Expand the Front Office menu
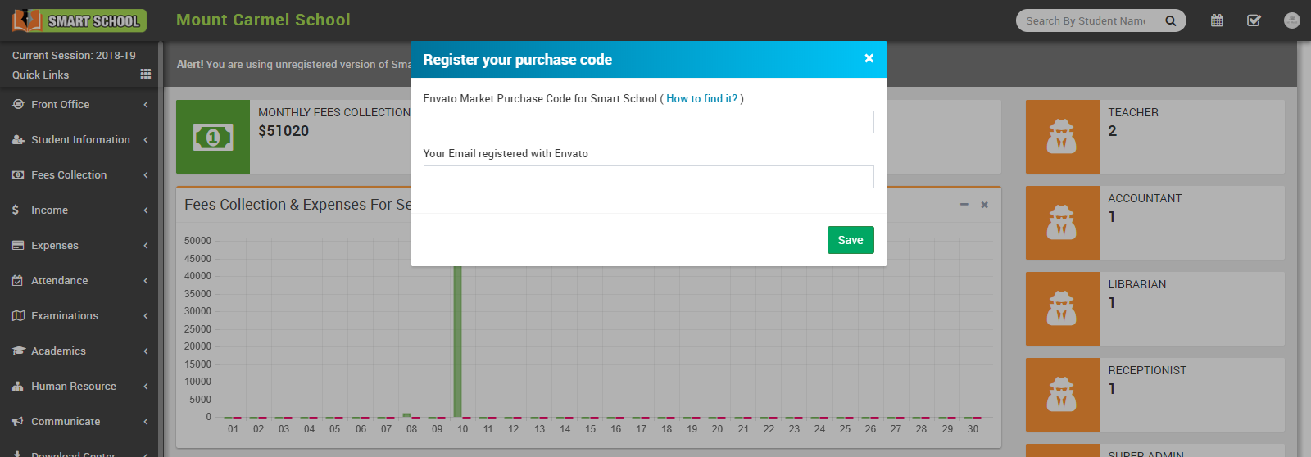 point(79,105)
